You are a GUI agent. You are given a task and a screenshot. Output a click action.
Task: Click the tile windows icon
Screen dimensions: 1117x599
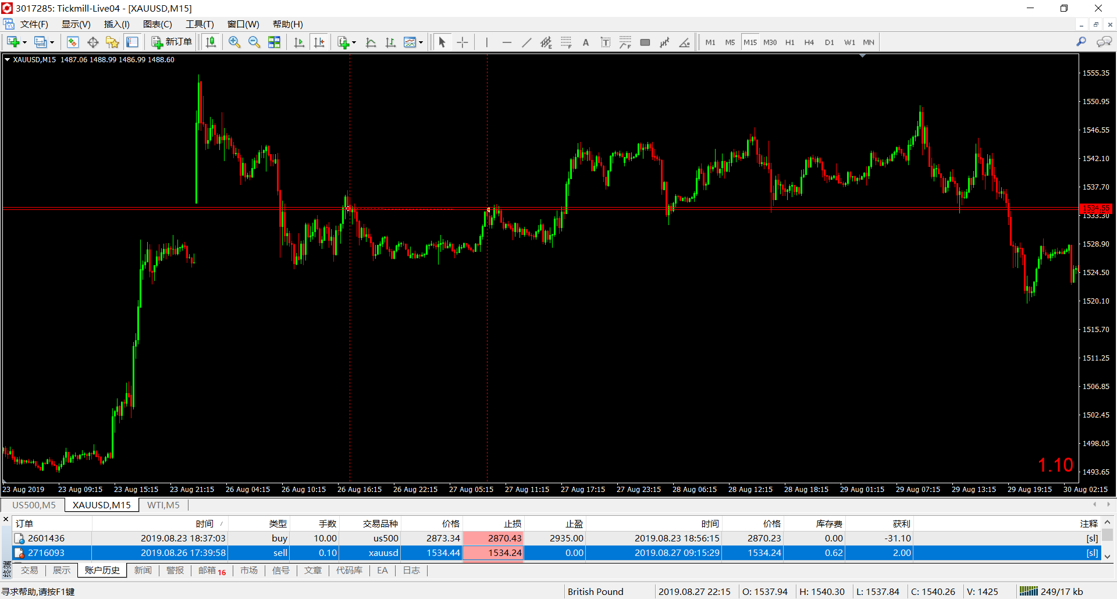[x=274, y=42]
